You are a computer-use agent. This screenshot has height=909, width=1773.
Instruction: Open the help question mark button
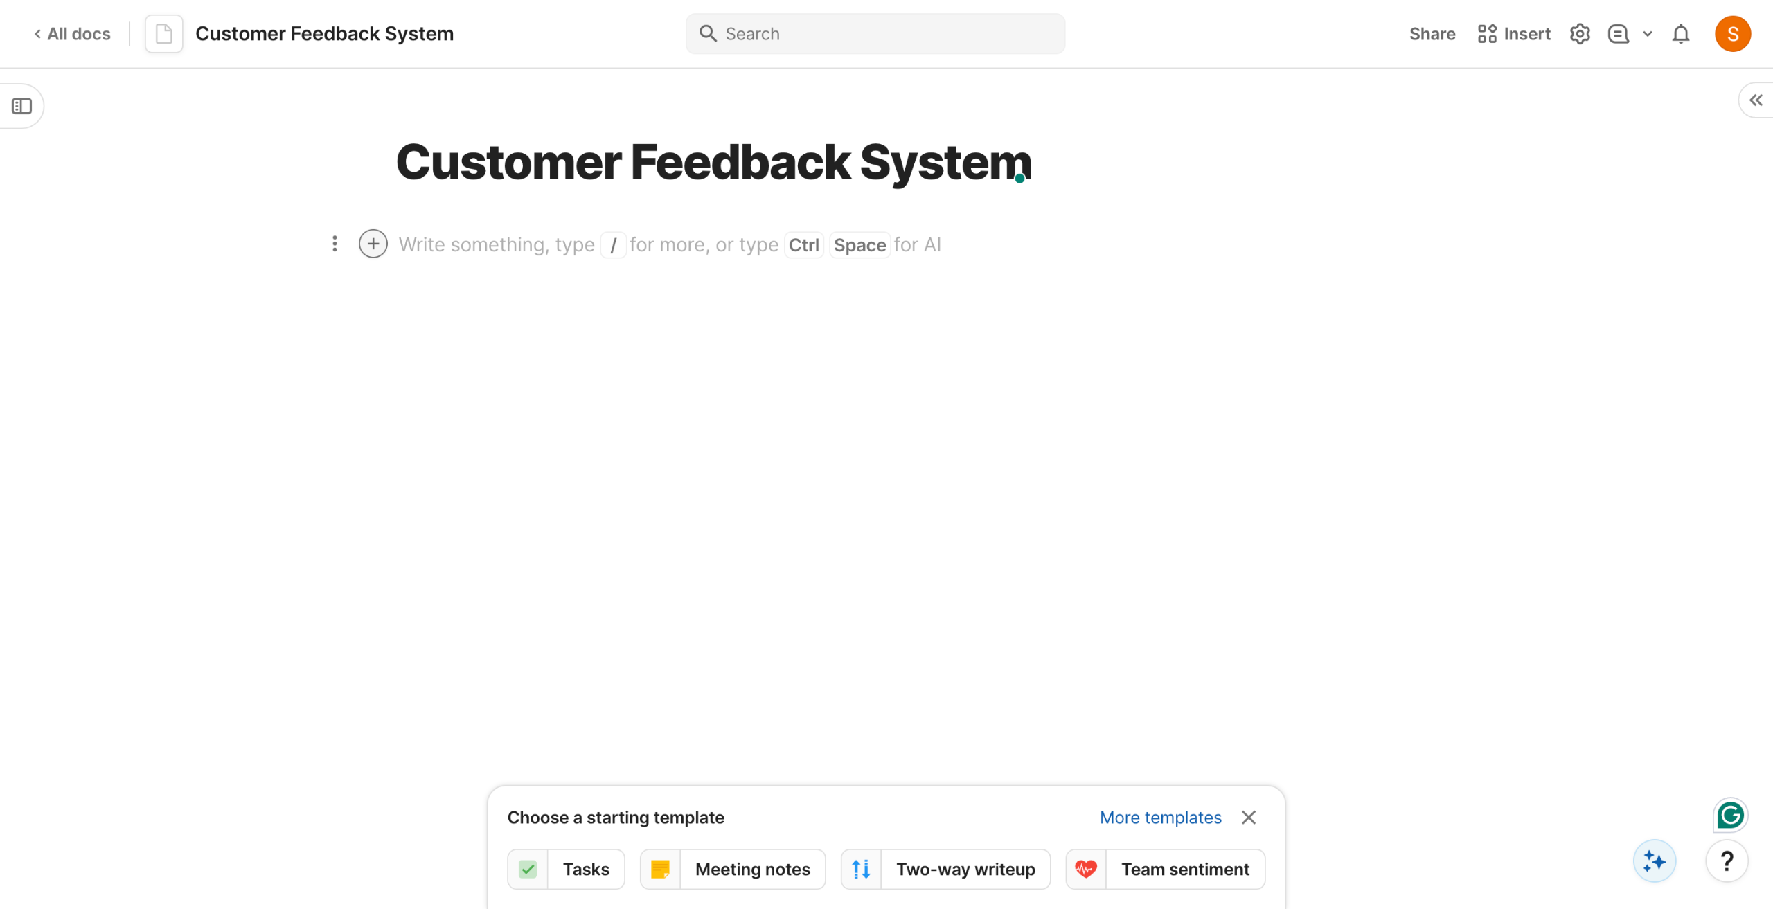click(x=1727, y=861)
